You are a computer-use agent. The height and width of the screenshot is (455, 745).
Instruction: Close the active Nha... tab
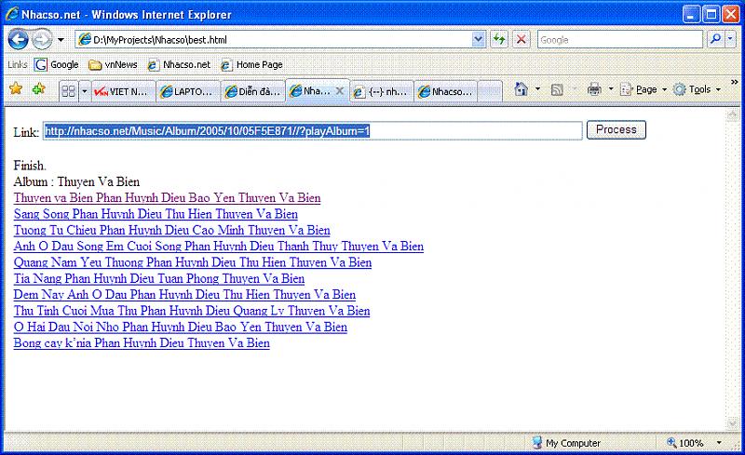[340, 91]
